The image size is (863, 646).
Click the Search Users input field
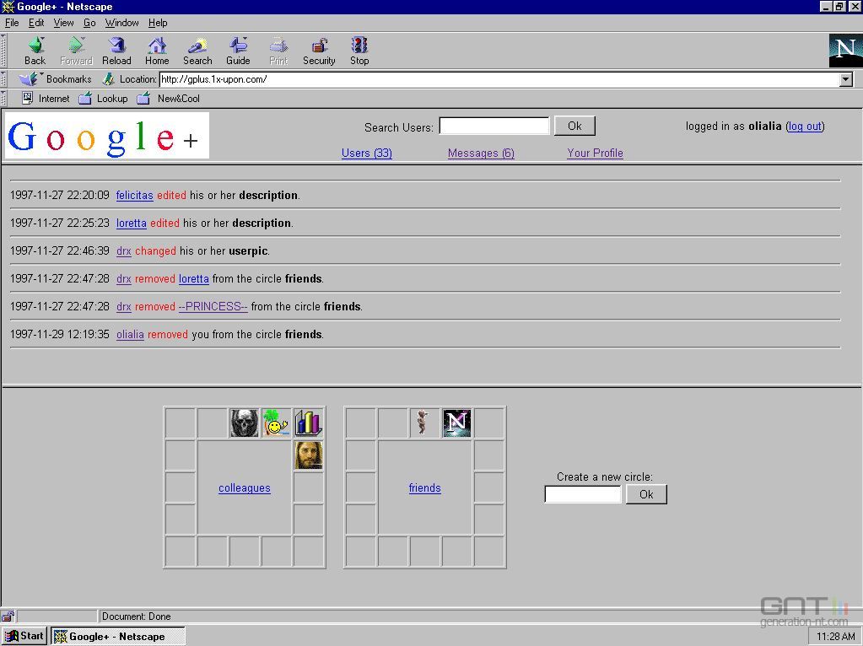[494, 126]
